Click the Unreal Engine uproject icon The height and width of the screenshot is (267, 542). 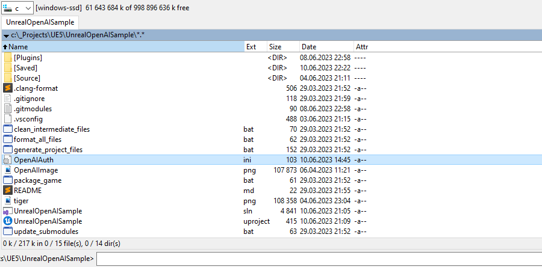[8, 221]
